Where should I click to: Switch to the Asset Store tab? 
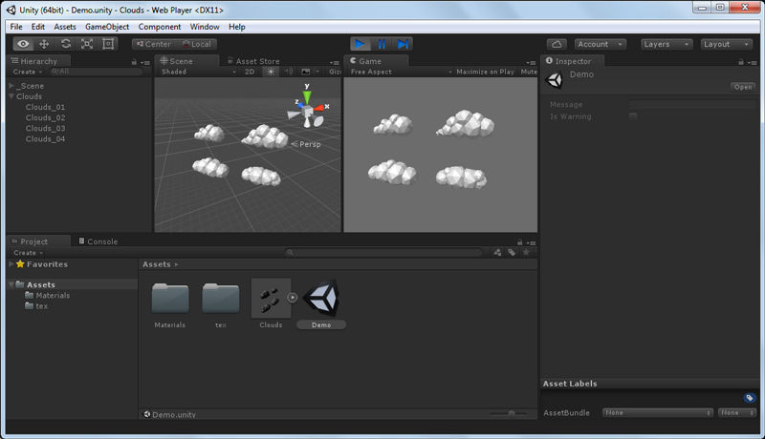[x=253, y=61]
